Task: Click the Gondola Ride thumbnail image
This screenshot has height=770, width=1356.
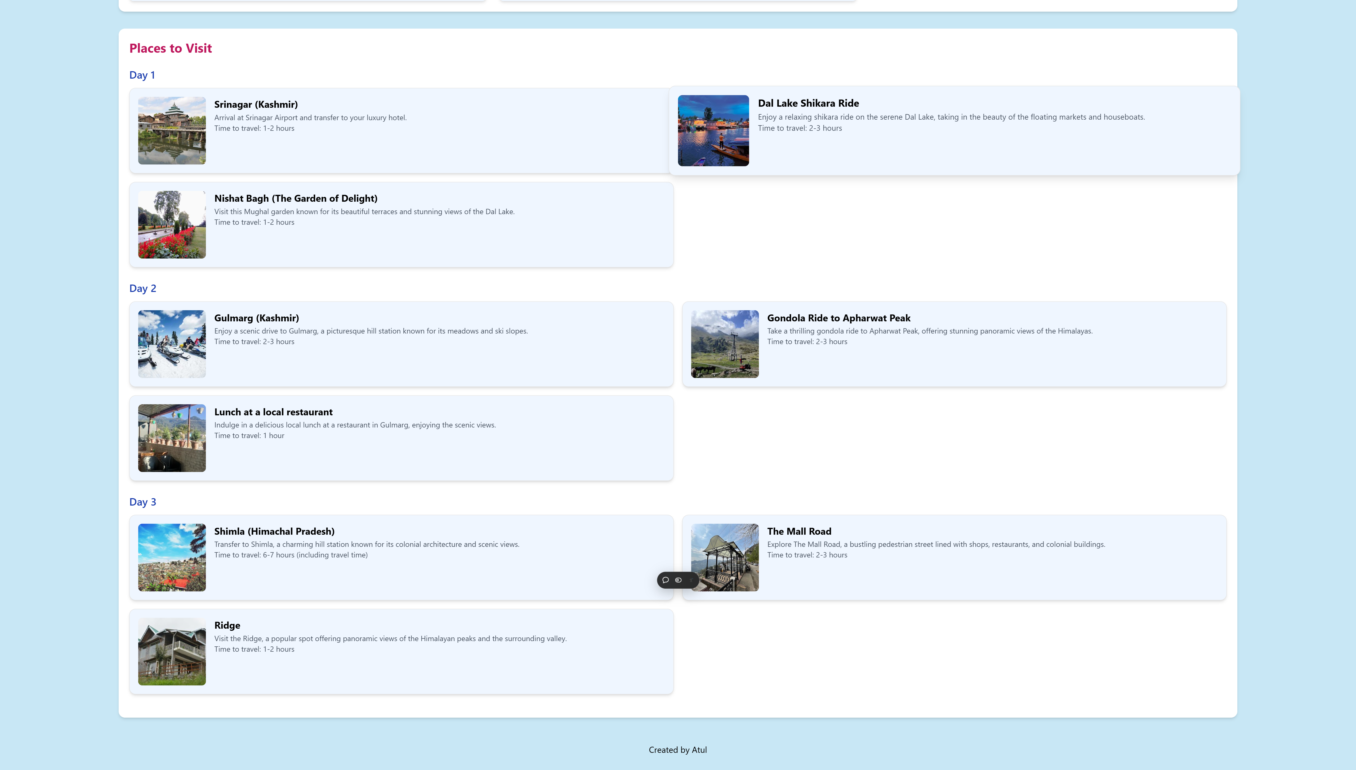Action: [x=725, y=344]
